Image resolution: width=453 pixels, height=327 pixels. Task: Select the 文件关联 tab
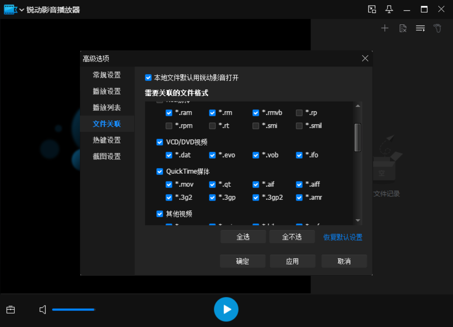(107, 124)
